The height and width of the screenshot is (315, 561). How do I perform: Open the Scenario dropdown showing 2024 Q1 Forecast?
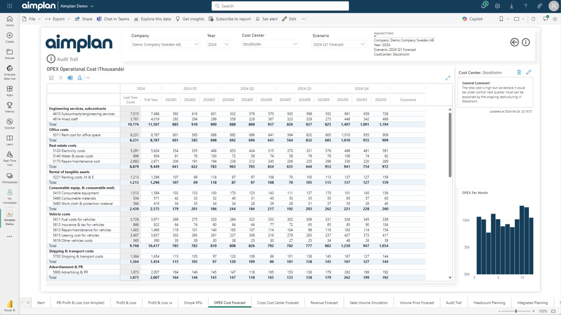(339, 45)
